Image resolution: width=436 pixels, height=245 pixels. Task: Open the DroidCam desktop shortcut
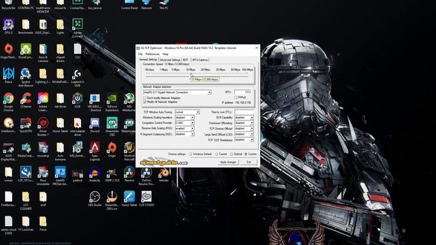coord(26,51)
